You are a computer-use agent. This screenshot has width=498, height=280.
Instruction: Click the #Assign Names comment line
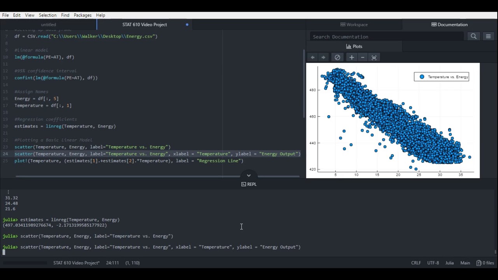(31, 92)
